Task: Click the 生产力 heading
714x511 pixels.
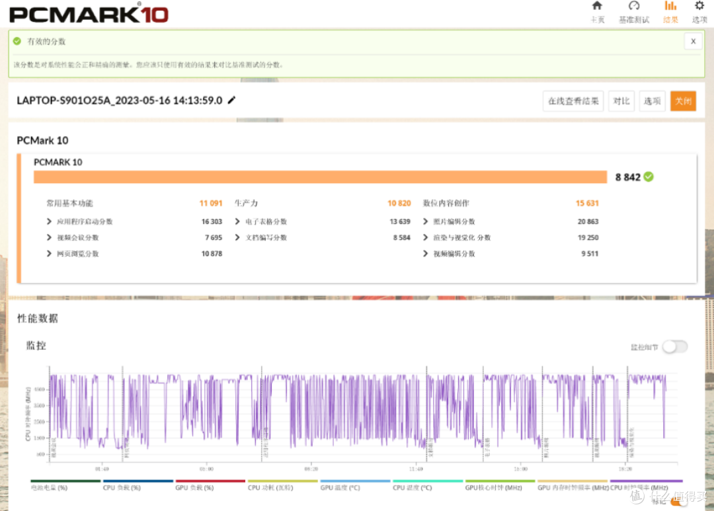Action: tap(246, 203)
